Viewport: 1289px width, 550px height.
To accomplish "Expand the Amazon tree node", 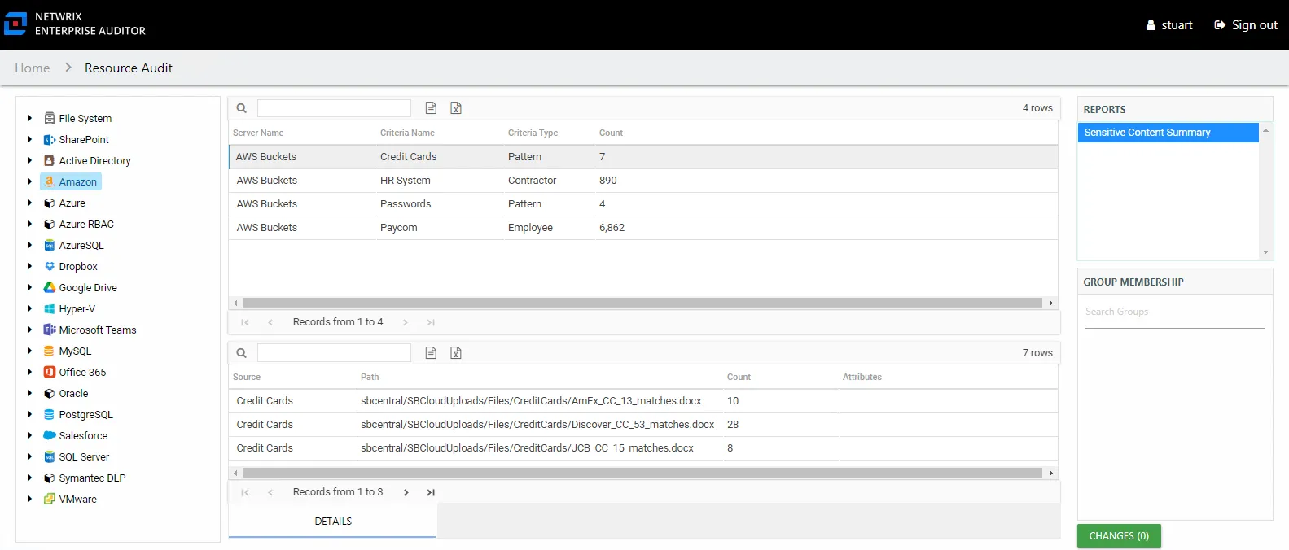I will click(30, 181).
